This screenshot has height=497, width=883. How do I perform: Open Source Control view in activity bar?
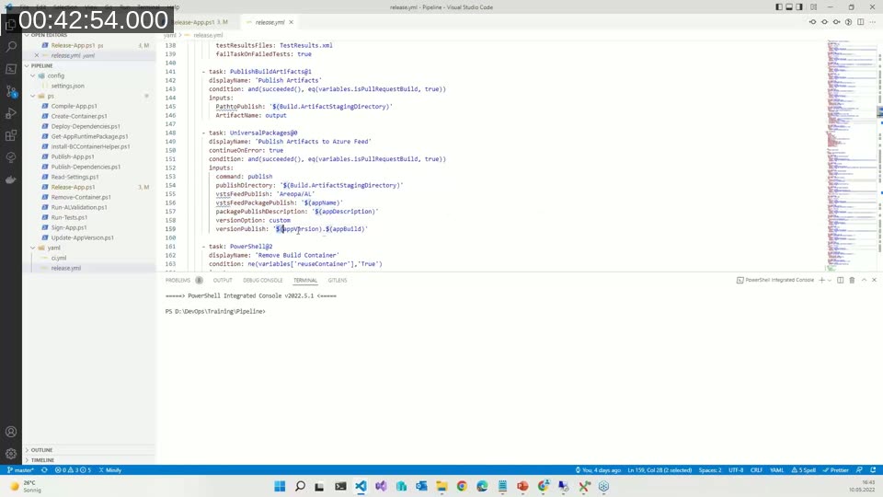point(11,91)
